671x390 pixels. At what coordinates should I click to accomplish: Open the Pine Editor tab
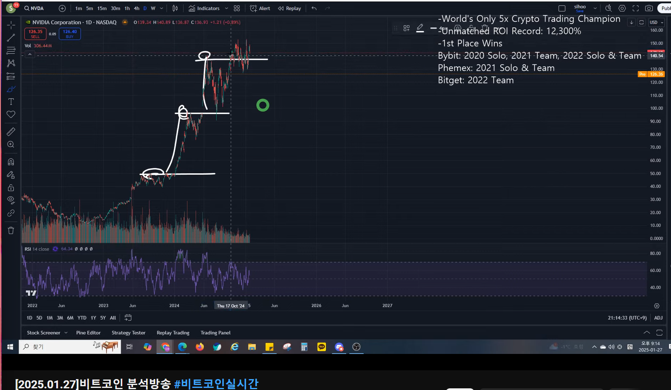click(88, 333)
